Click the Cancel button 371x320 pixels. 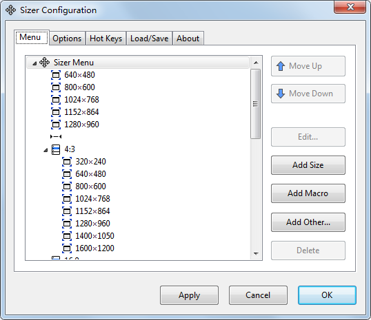click(x=258, y=295)
